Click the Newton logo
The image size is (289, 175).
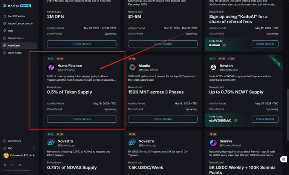point(213,68)
